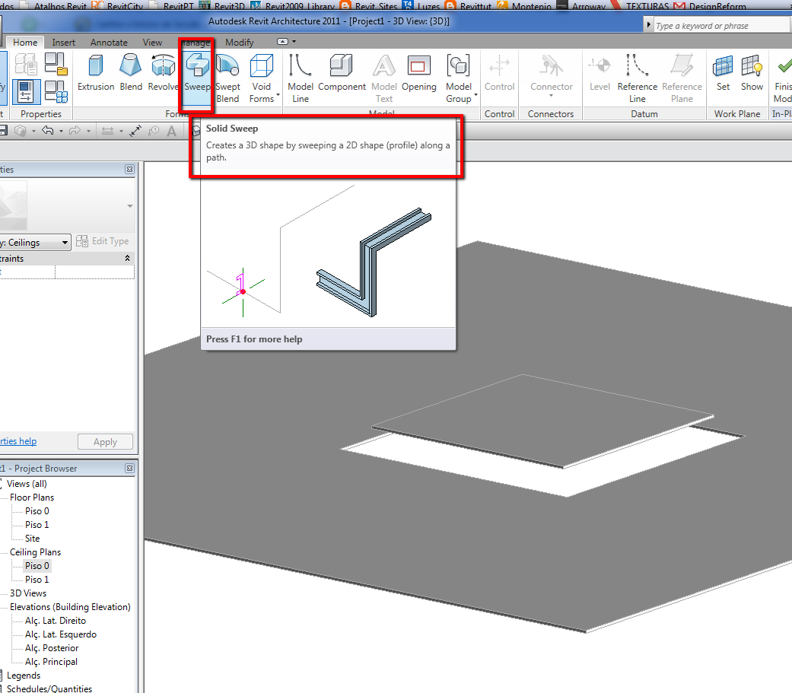Image resolution: width=792 pixels, height=693 pixels.
Task: Select the Blend form tool
Action: (131, 73)
